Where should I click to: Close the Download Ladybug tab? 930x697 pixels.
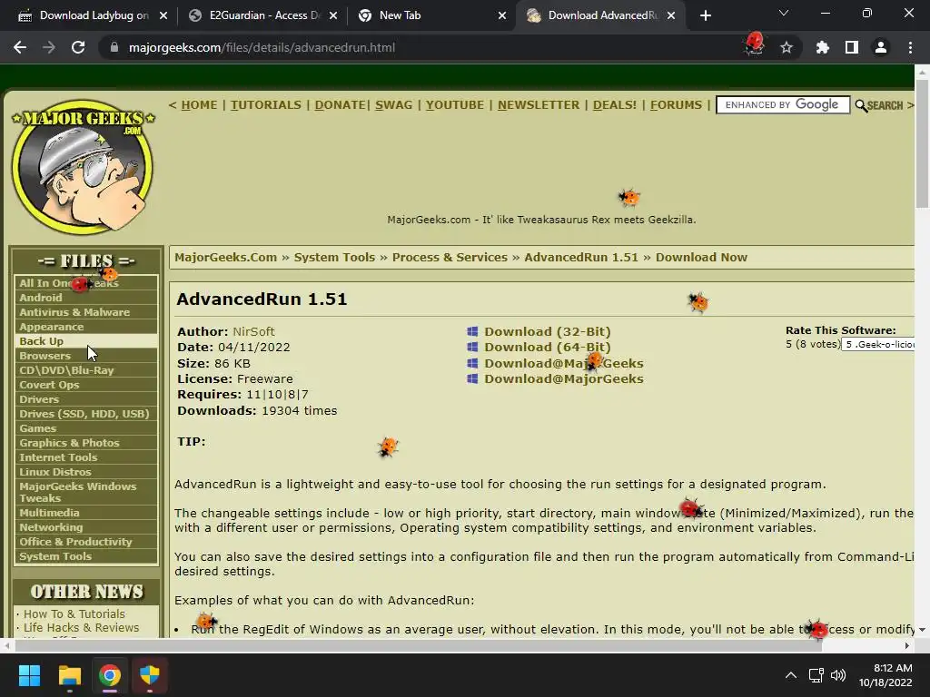point(163,15)
